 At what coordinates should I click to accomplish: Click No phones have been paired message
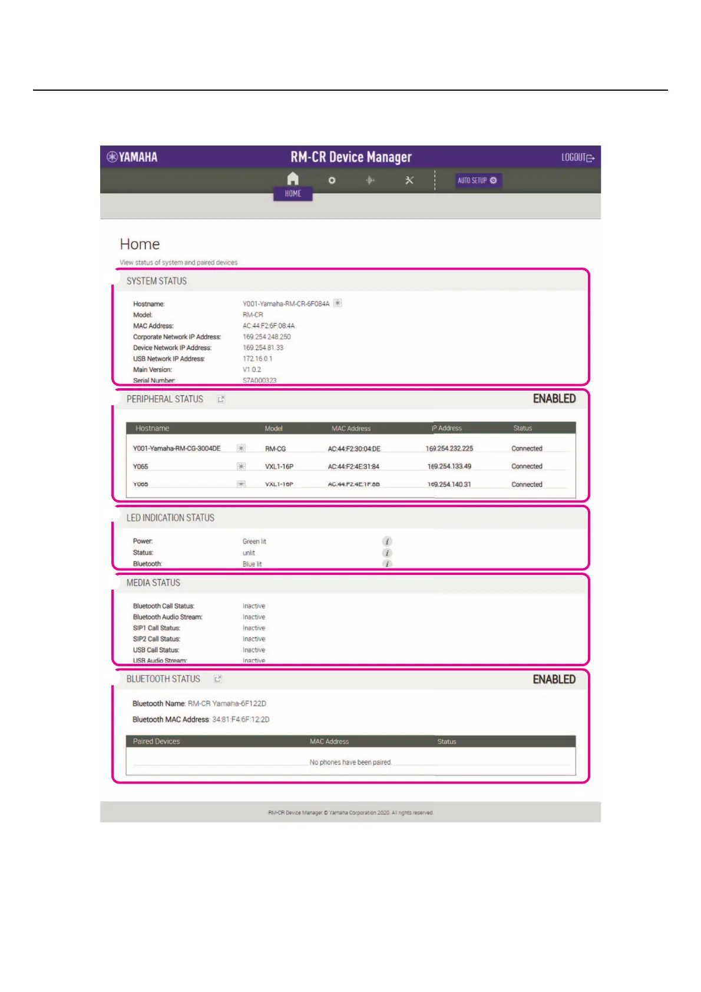pos(351,762)
